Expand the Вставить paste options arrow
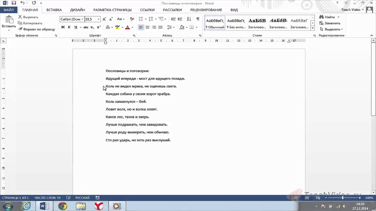Image resolution: width=376 pixels, height=211 pixels. (x=9, y=30)
